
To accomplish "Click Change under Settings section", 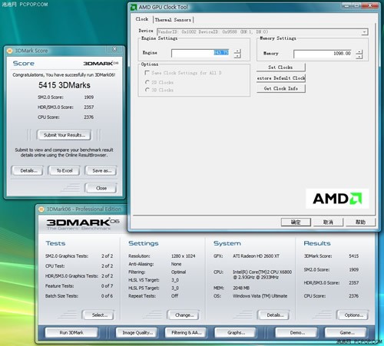I will pyautogui.click(x=184, y=315).
